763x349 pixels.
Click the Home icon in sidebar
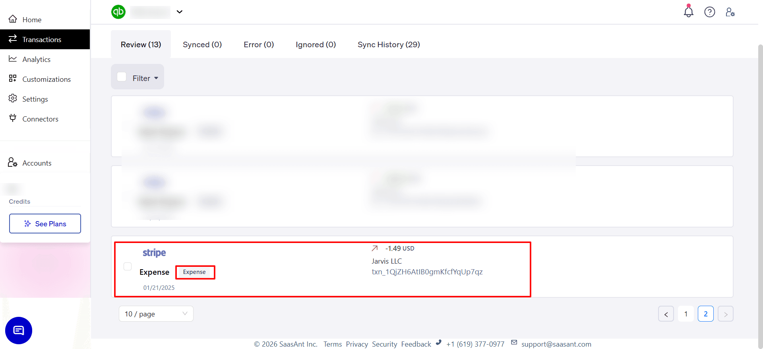[x=13, y=19]
